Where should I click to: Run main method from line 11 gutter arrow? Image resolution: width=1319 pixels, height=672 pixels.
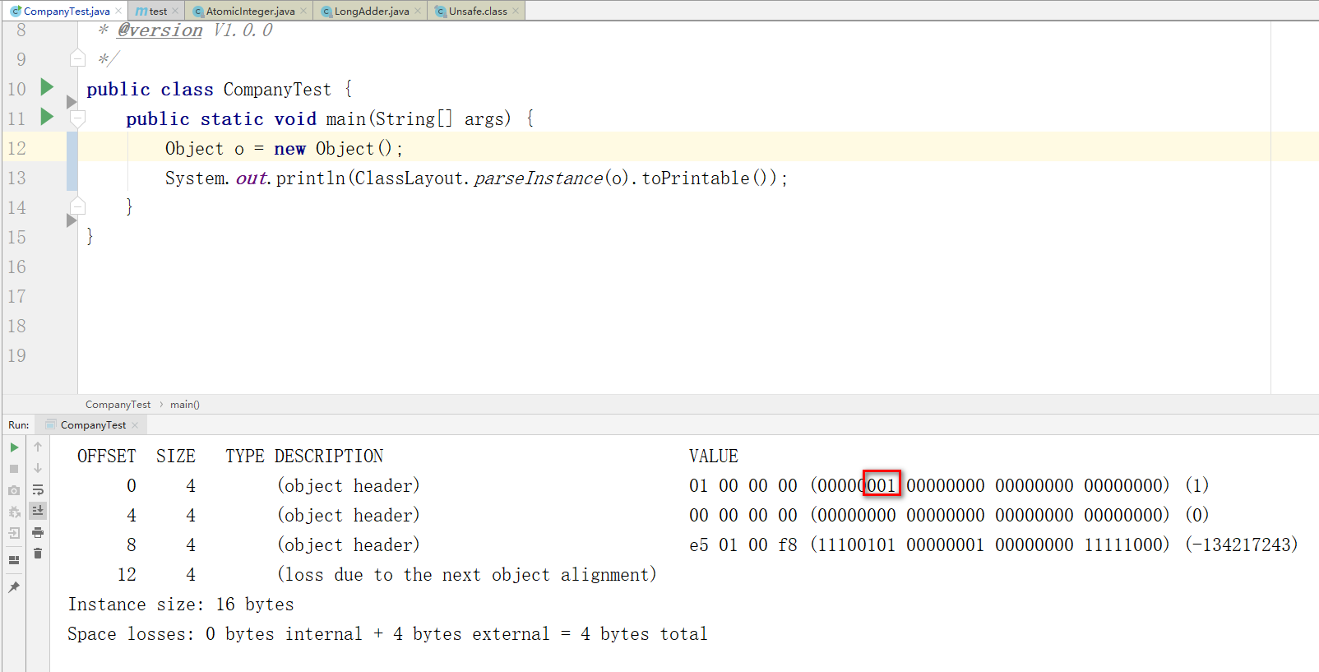[x=47, y=117]
